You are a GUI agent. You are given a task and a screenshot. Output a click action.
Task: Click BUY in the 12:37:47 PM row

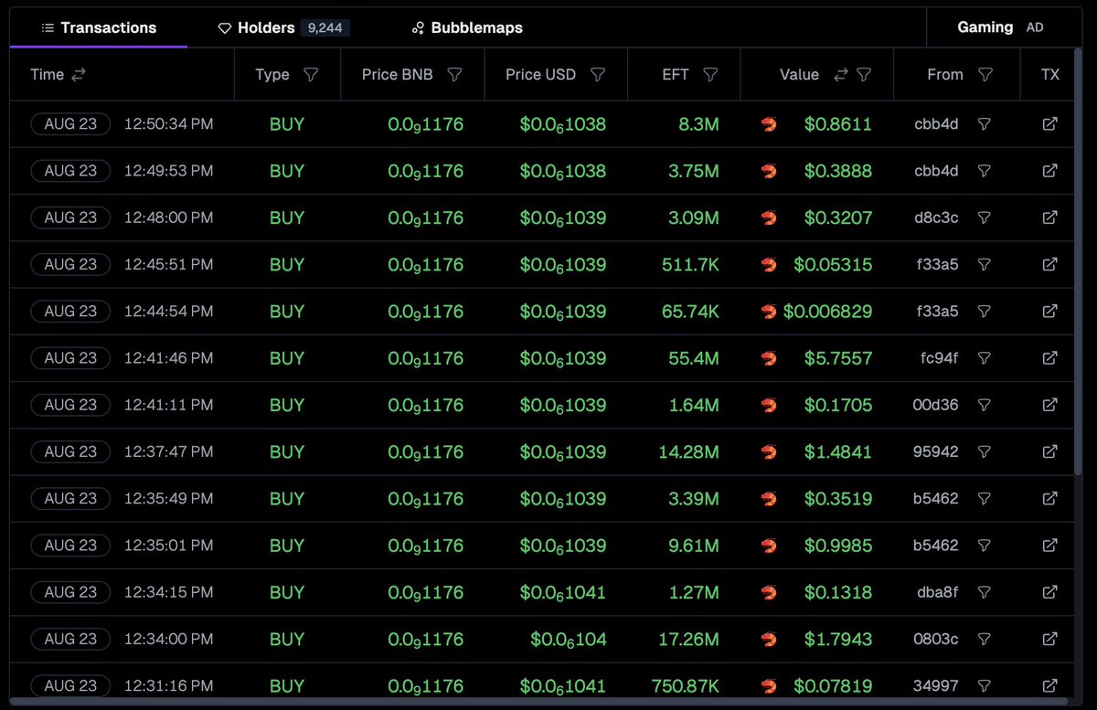[286, 451]
